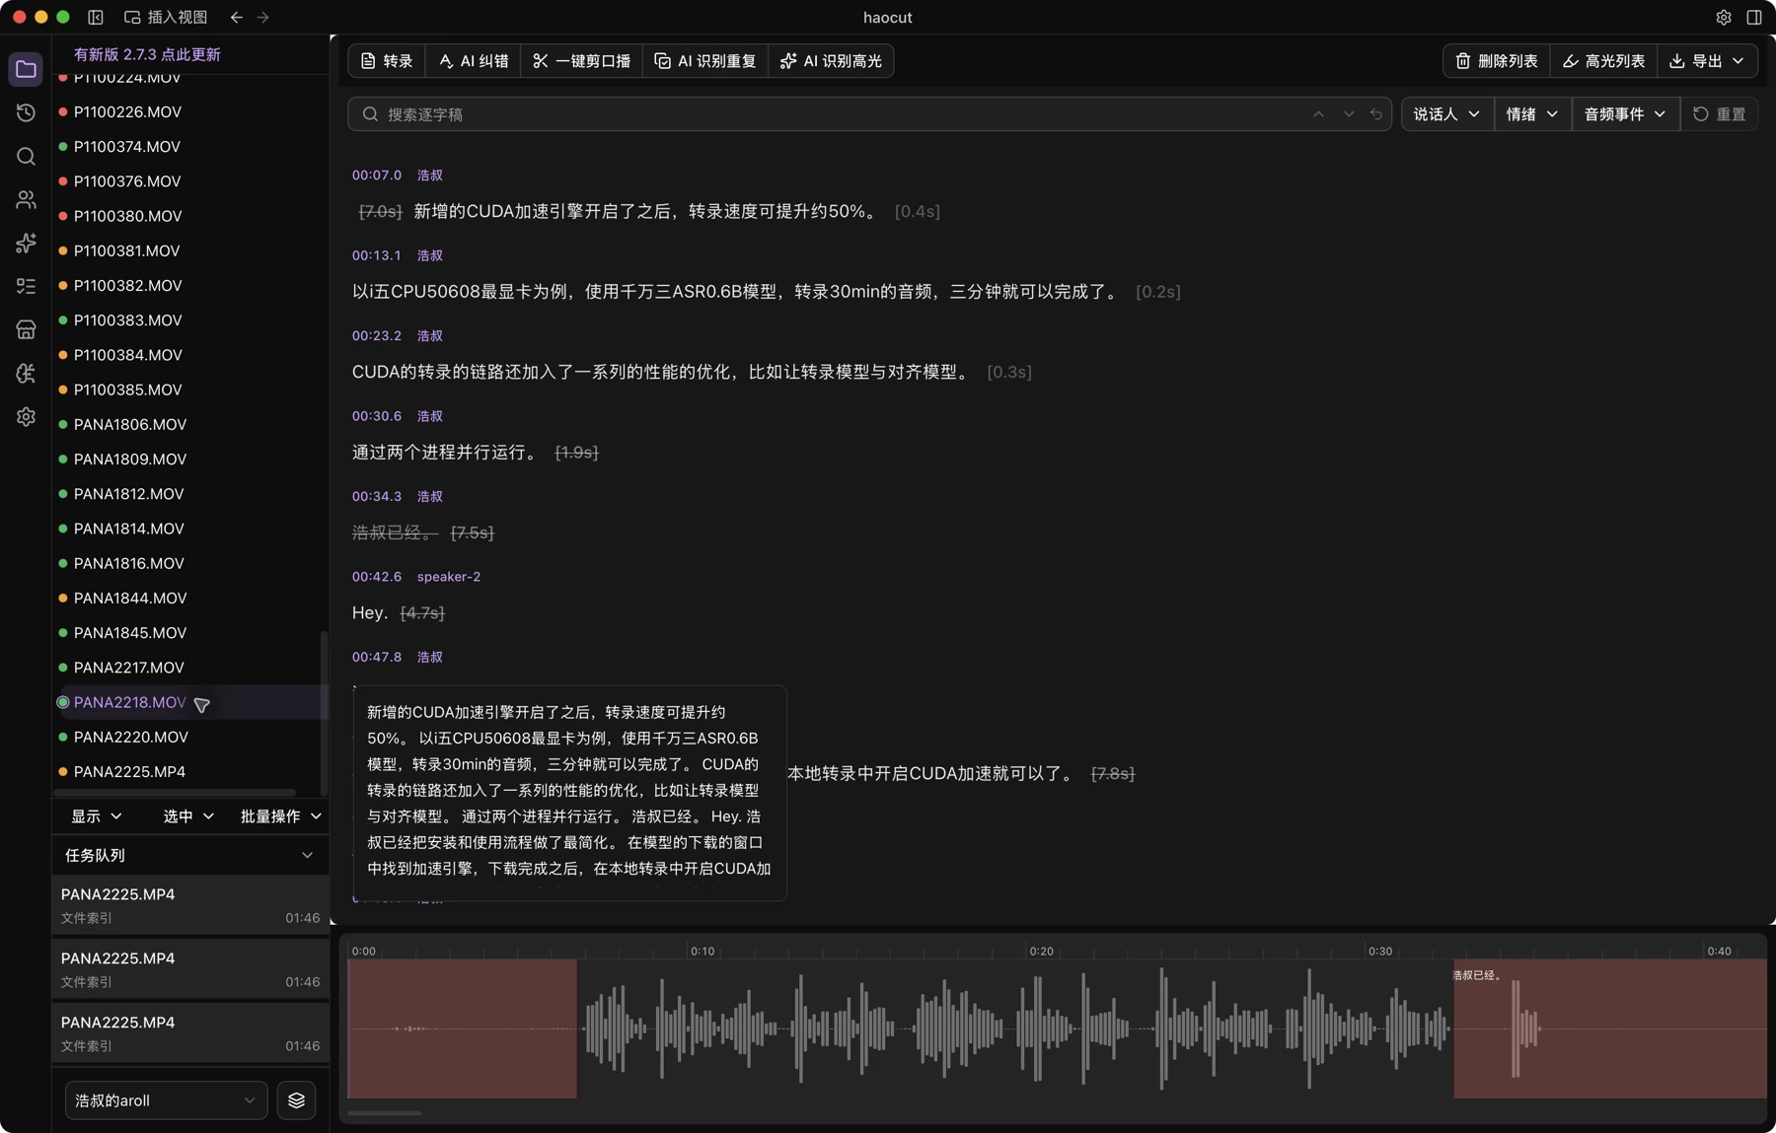
Task: Select file PANA1844.MOV
Action: point(129,598)
